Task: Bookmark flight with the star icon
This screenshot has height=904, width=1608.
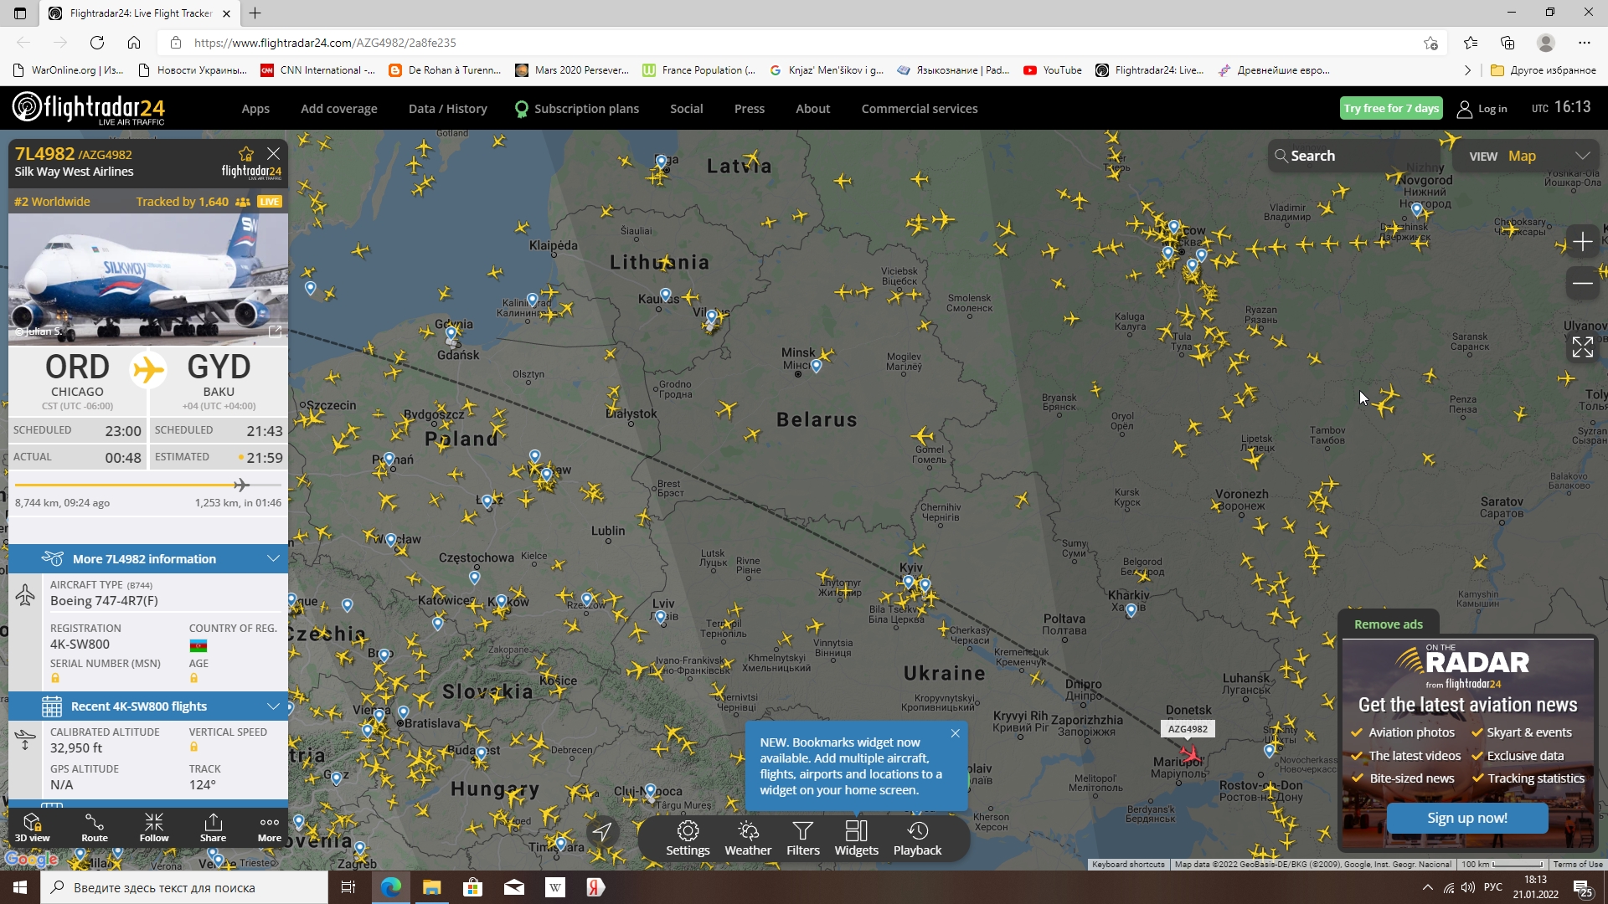Action: (x=245, y=154)
